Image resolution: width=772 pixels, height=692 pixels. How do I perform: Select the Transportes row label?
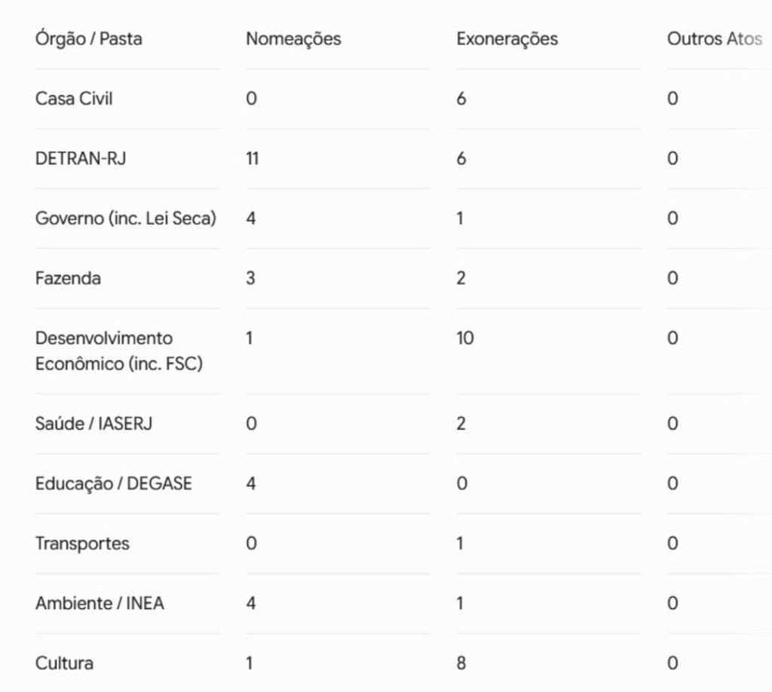coord(82,543)
